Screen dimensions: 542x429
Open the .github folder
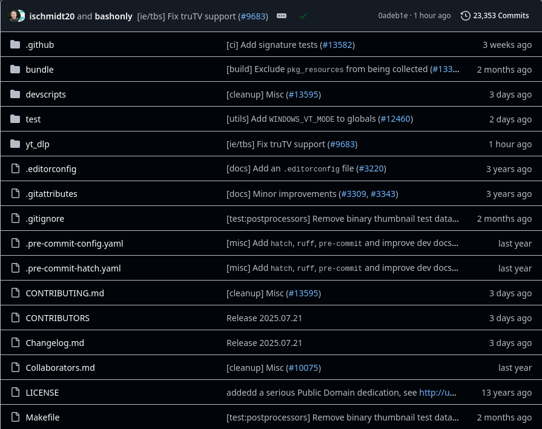click(40, 45)
